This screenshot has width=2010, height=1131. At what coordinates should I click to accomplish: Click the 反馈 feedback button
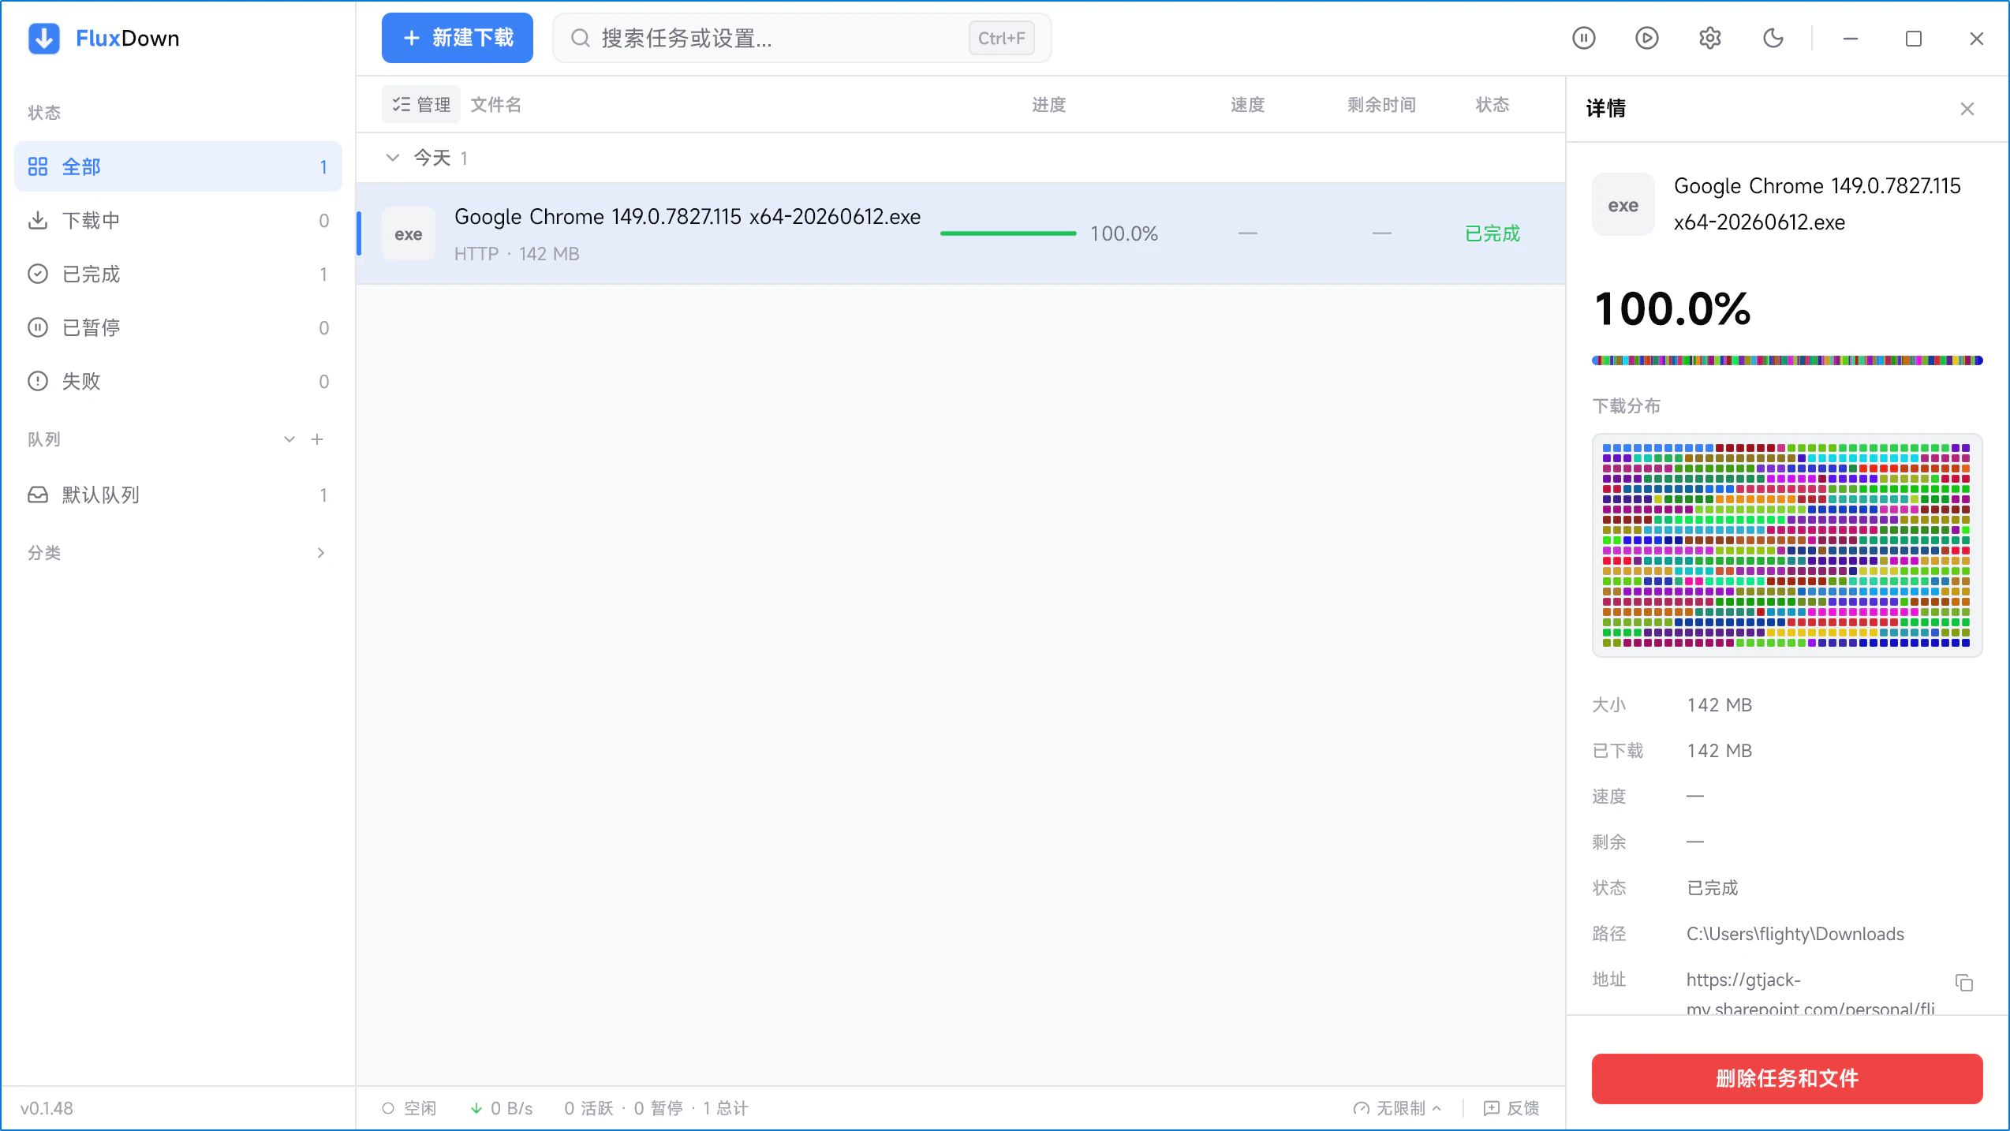pyautogui.click(x=1511, y=1108)
